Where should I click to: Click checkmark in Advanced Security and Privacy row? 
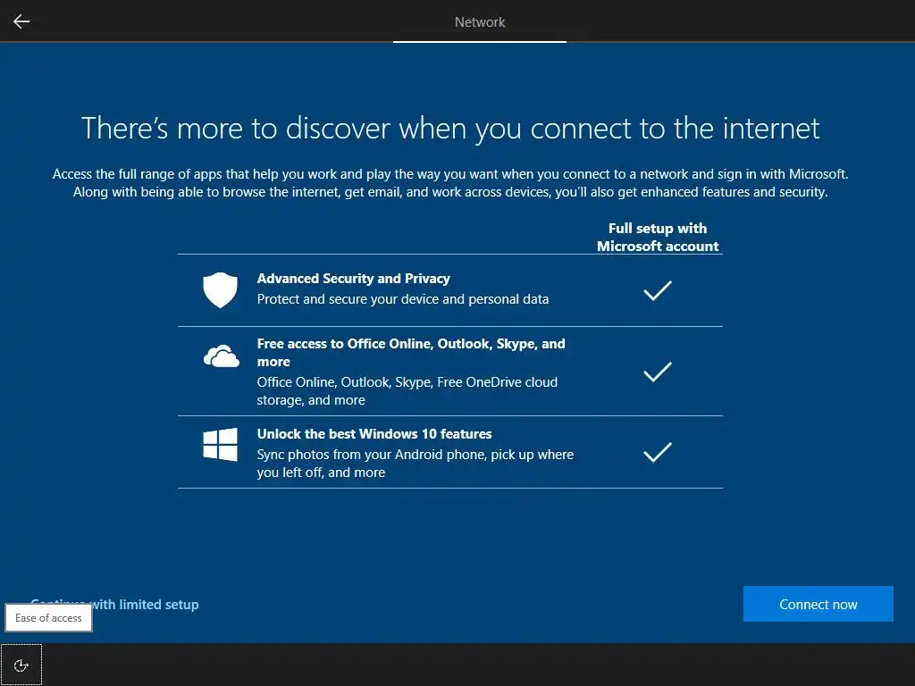pos(658,290)
